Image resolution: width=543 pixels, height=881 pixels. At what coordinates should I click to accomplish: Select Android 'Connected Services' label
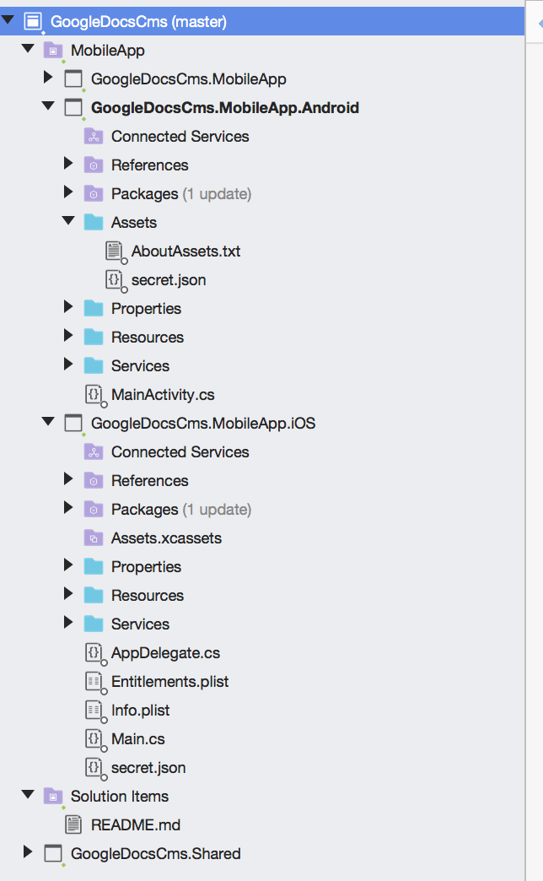[180, 137]
